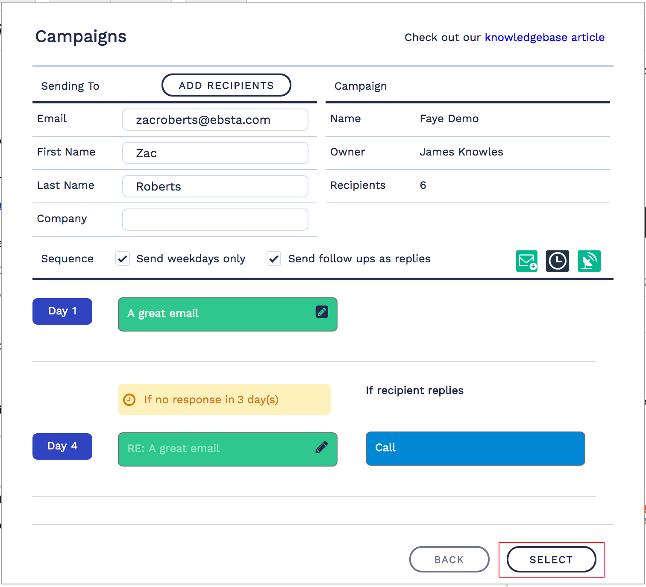646x587 pixels.
Task: Click the SELECT button
Action: coord(551,559)
